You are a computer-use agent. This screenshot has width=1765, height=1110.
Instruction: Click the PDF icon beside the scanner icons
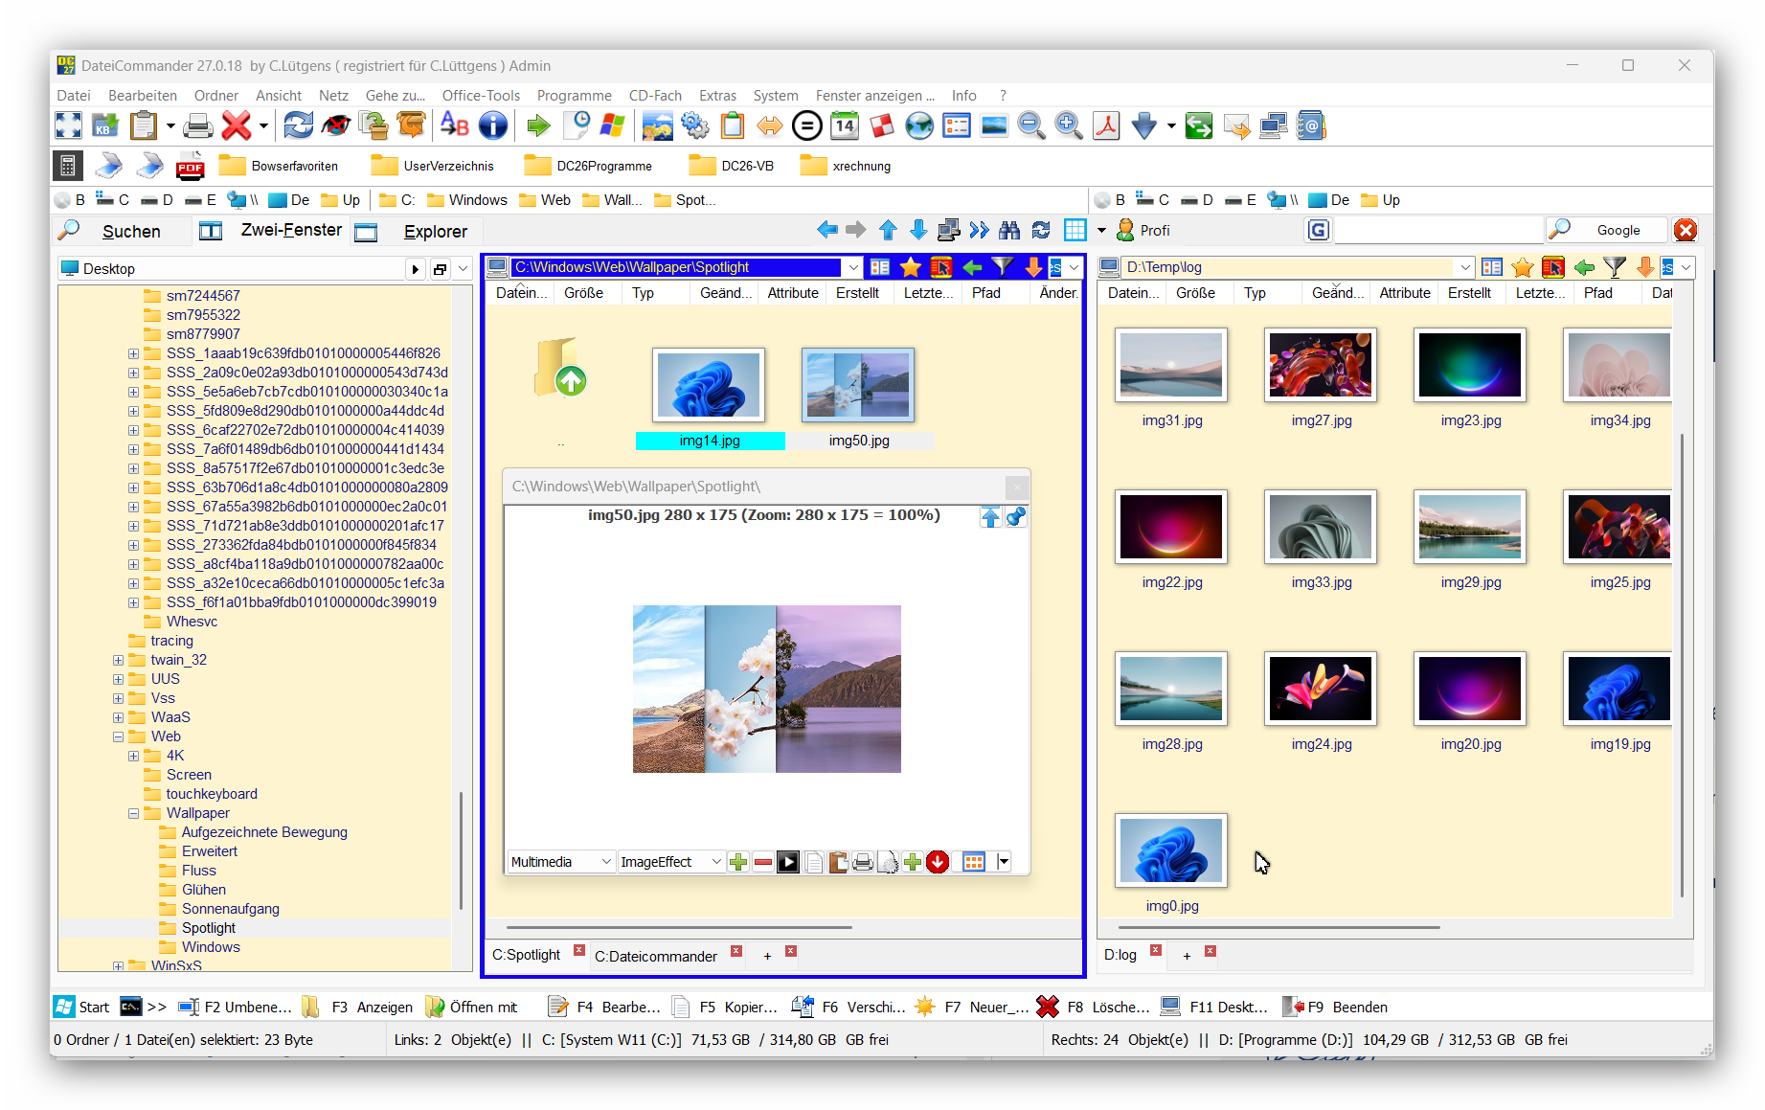(x=190, y=166)
